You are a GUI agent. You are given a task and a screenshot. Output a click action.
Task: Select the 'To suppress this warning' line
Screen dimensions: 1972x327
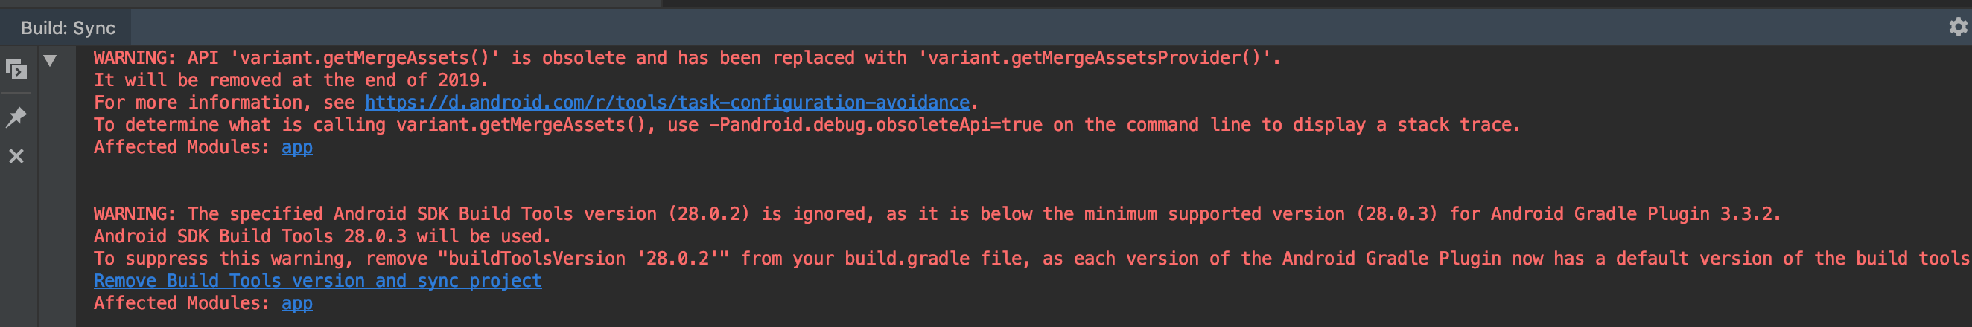pos(1031,259)
